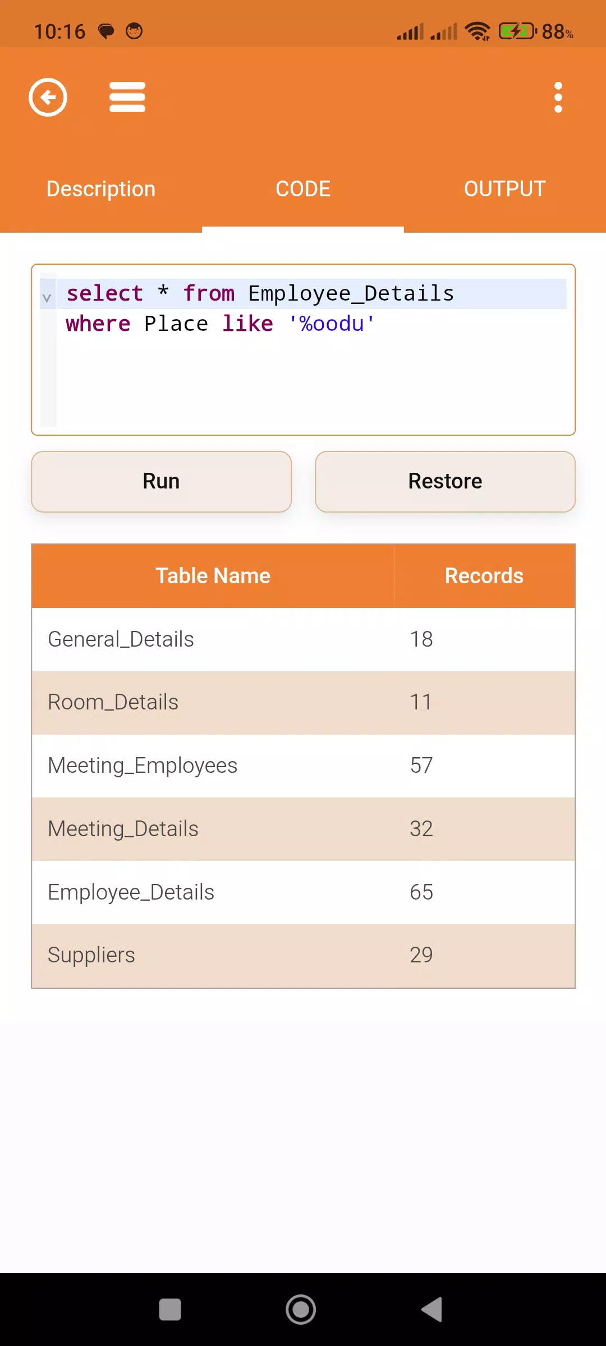Open the hamburger menu icon
The width and height of the screenshot is (606, 1346).
pos(127,98)
